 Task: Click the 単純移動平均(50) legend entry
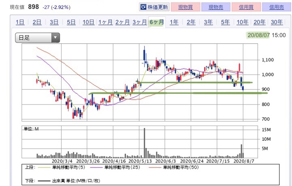[174, 167]
